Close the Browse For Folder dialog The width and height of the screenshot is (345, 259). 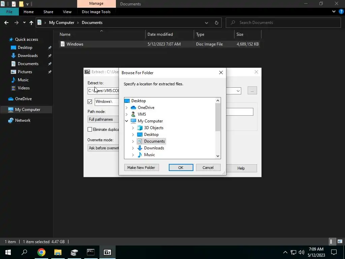tap(221, 73)
